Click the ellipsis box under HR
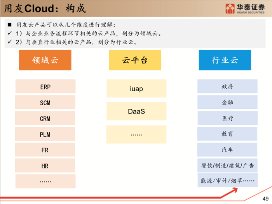The width and height of the screenshot is (272, 204). pos(45,181)
